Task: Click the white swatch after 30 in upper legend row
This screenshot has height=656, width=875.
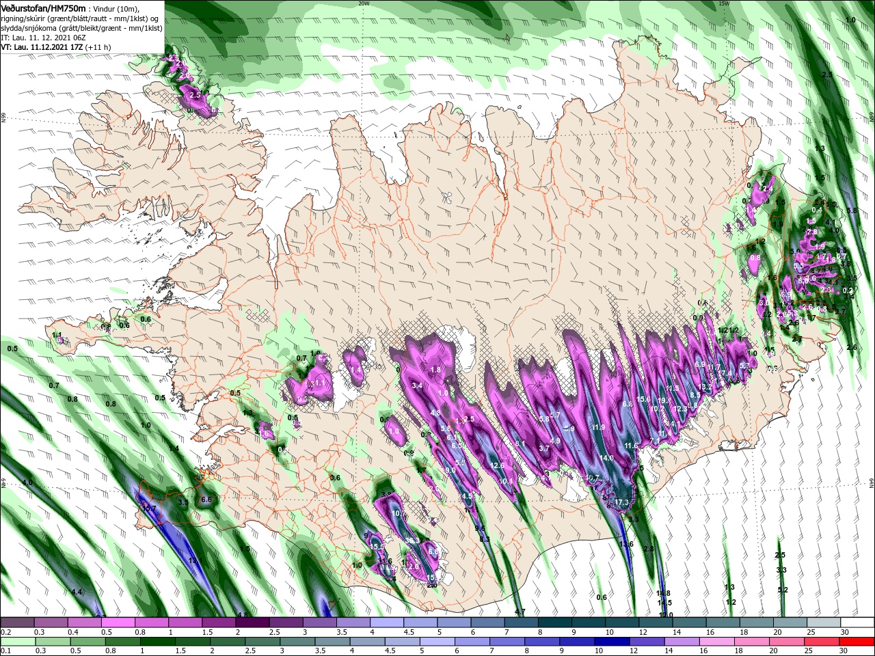Action: pos(857,623)
